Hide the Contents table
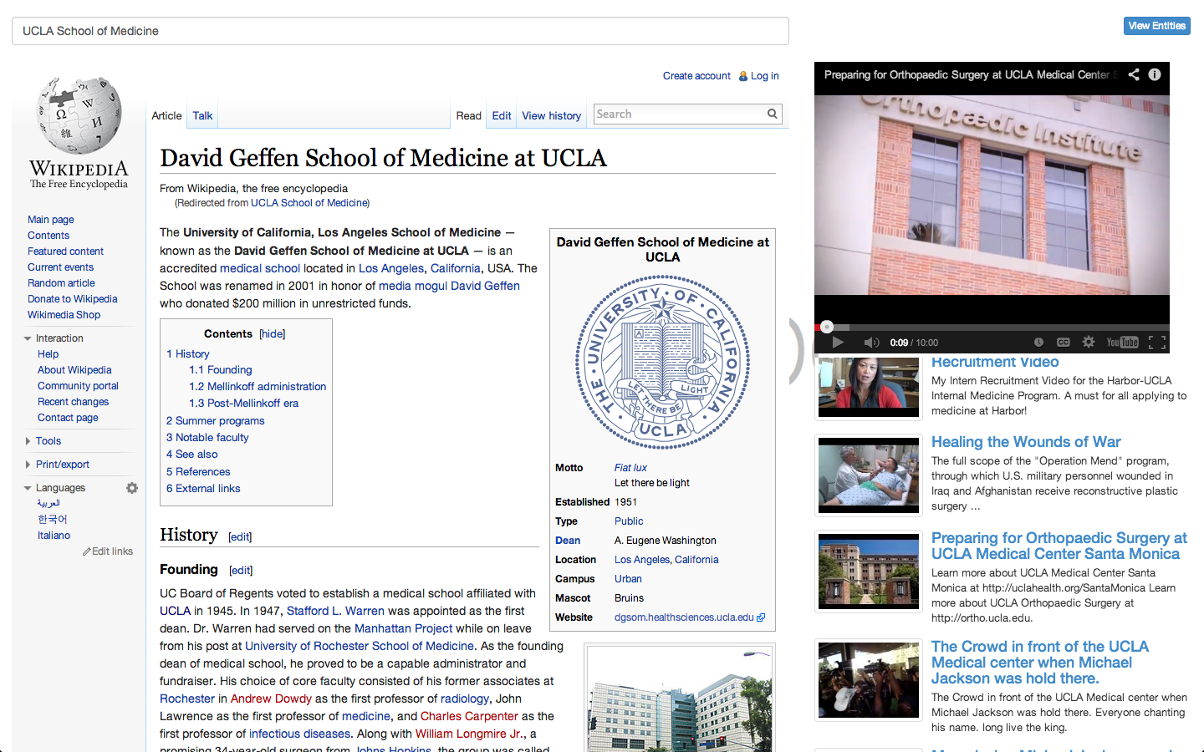 (x=273, y=333)
